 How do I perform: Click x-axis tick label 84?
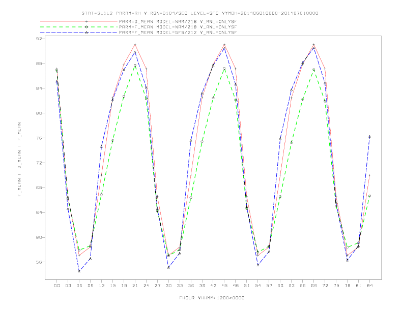pyautogui.click(x=370, y=286)
